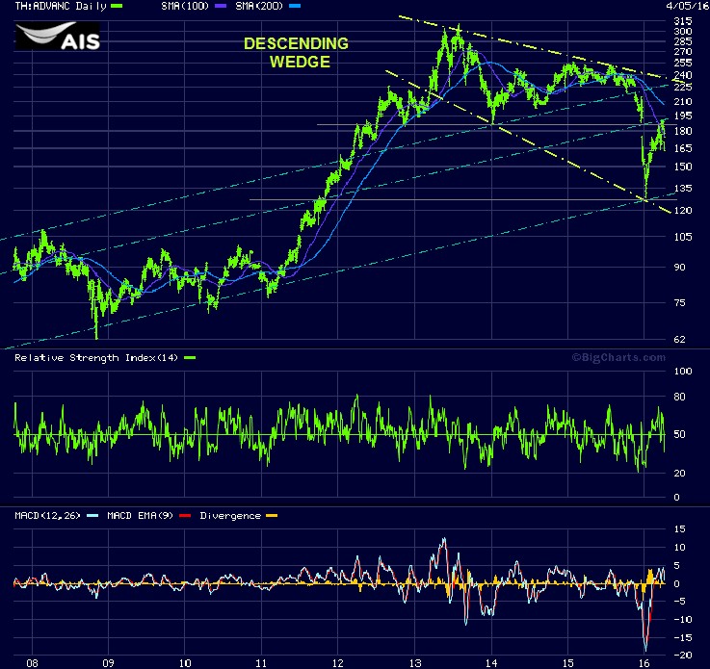
Task: Click the 50 label on RSI axis
Action: pos(680,435)
